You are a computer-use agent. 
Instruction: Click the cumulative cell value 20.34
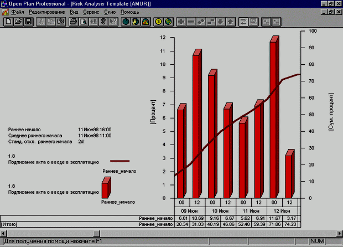pyautogui.click(x=183, y=224)
